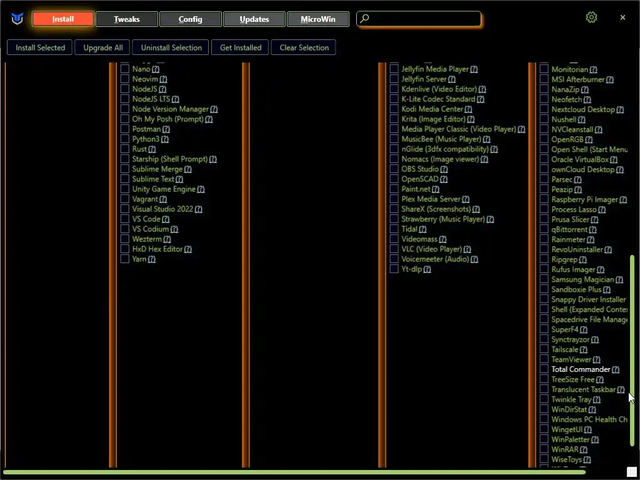
Task: Open the help link next to qBittorrent
Action: [594, 230]
